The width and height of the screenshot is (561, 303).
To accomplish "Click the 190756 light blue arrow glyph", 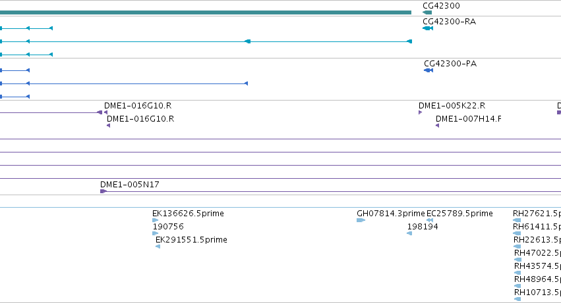I will tap(156, 233).
